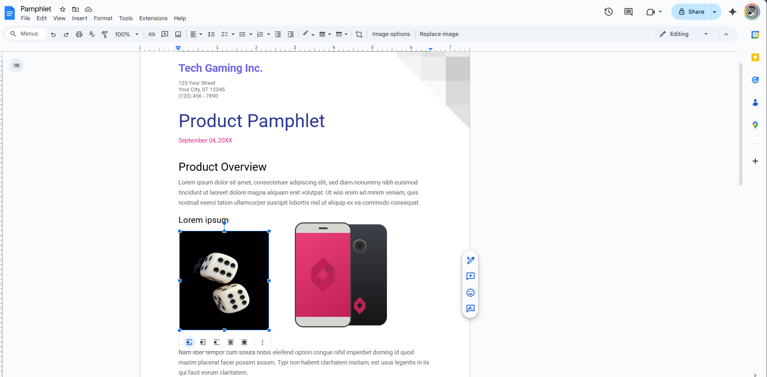
Task: Open the Insert menu
Action: [79, 18]
